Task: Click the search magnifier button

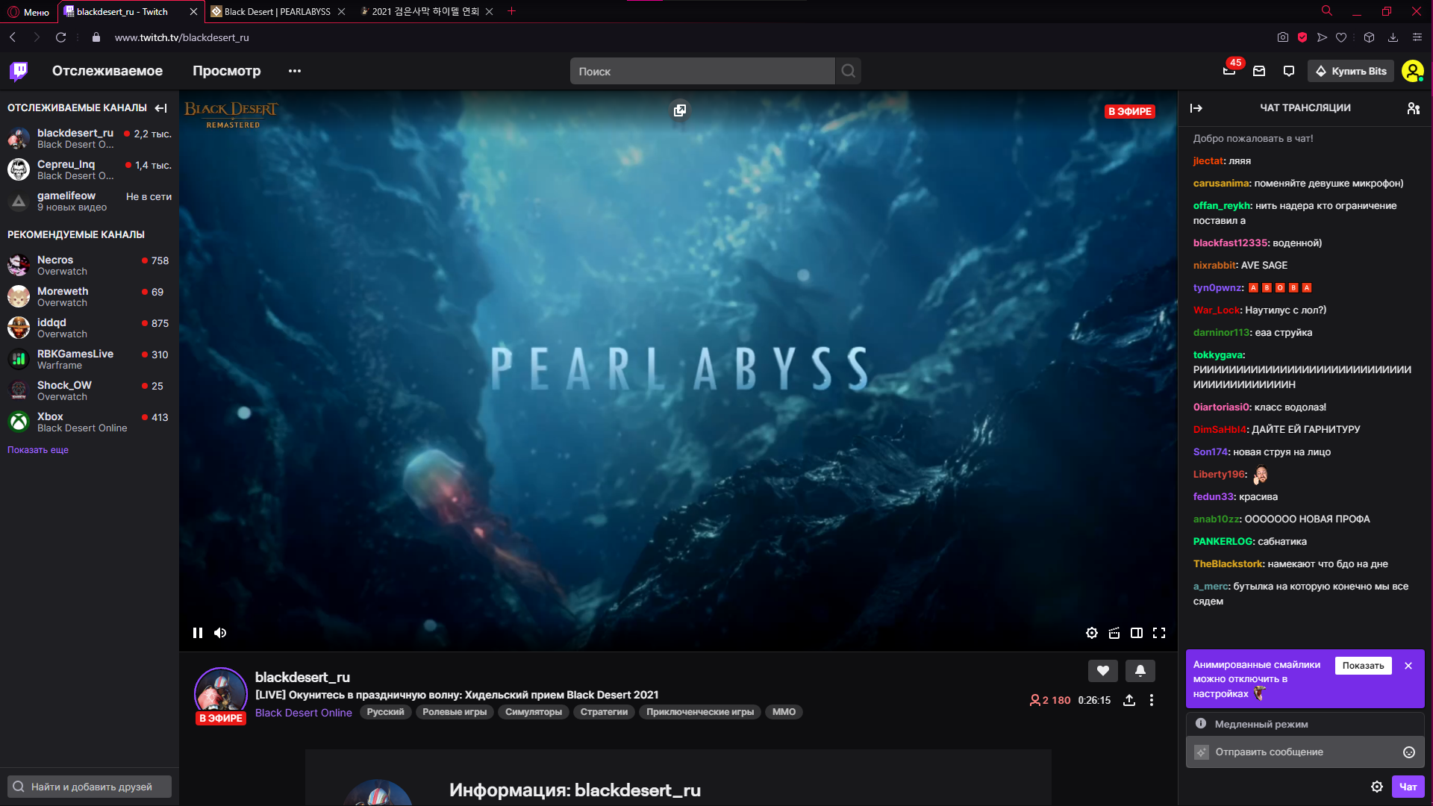Action: click(x=848, y=71)
